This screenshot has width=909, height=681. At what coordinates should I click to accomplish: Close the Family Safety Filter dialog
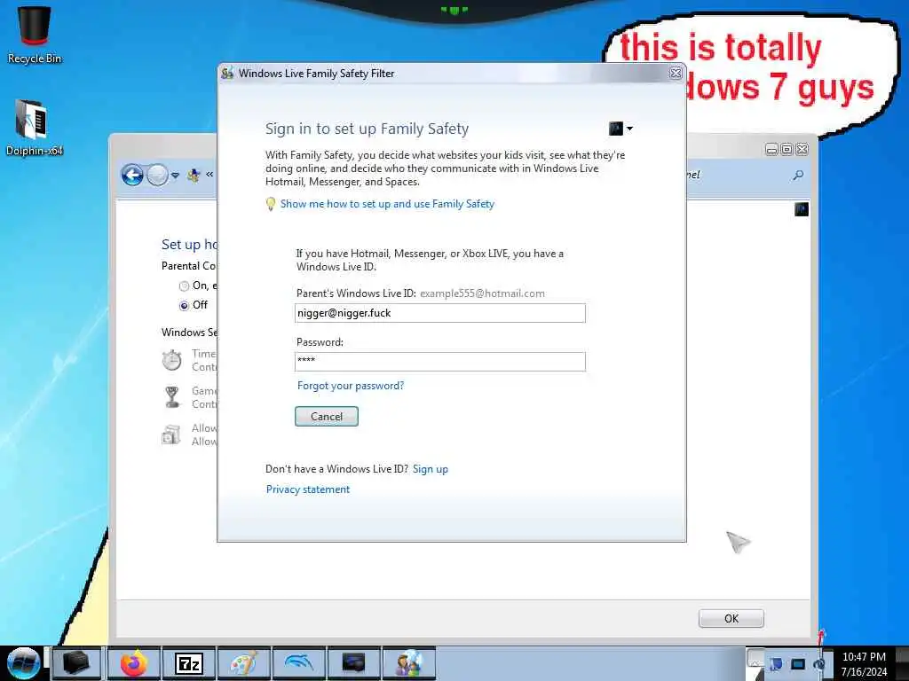676,73
